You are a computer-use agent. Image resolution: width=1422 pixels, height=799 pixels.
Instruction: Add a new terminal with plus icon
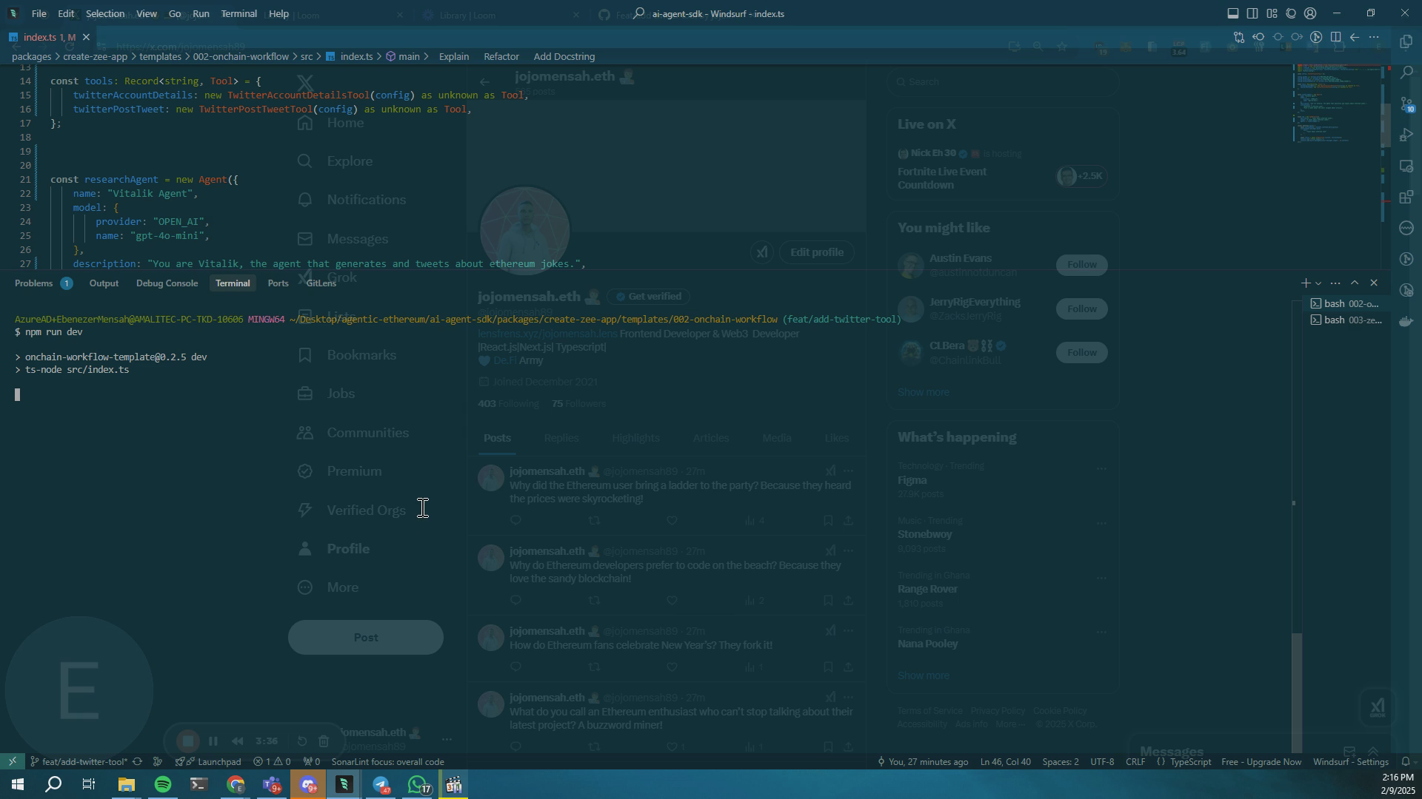[1305, 283]
